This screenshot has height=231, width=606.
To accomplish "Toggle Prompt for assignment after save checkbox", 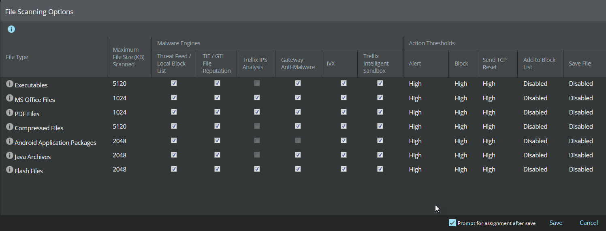I will [x=452, y=223].
